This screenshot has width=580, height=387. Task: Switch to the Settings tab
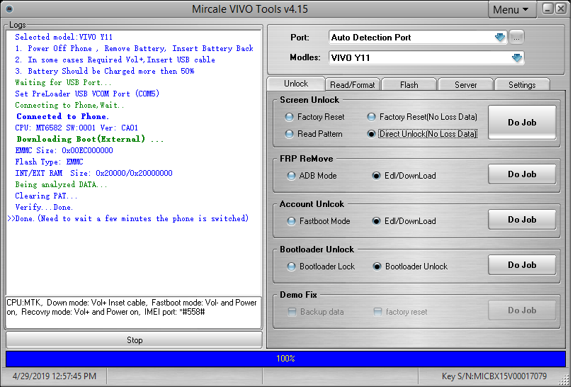tap(522, 85)
